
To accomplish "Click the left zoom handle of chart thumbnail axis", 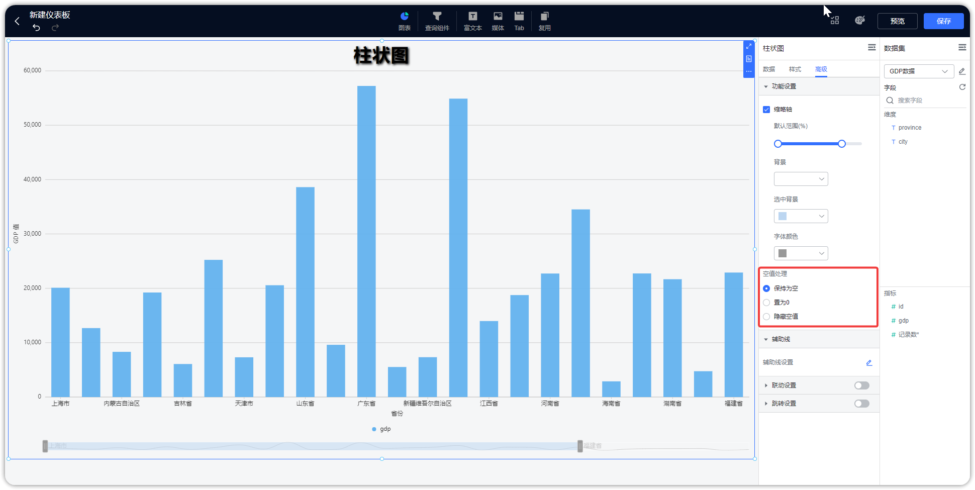I will [45, 446].
